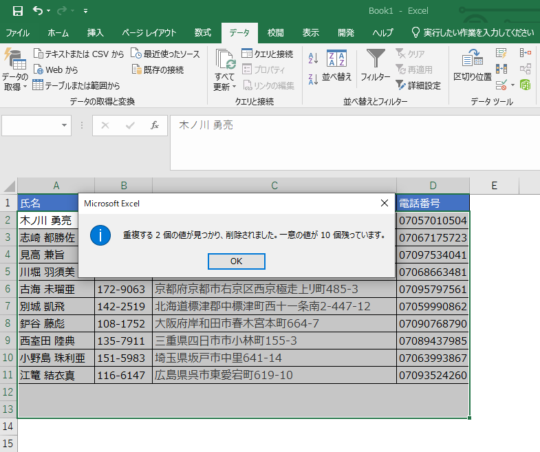Click the formula bar enter checkmark
Image resolution: width=540 pixels, height=452 pixels.
pos(130,125)
